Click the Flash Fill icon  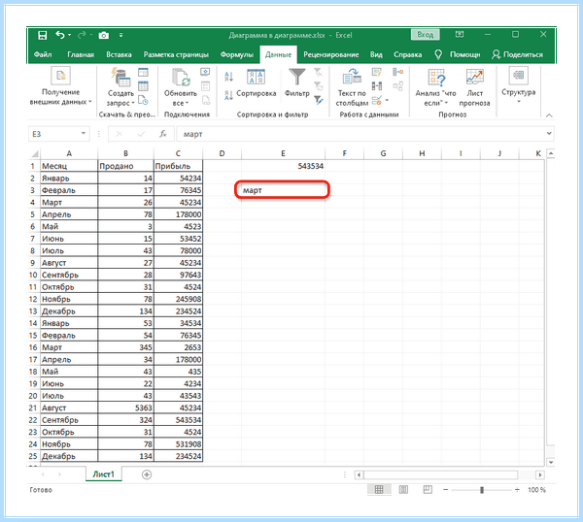pyautogui.click(x=377, y=72)
